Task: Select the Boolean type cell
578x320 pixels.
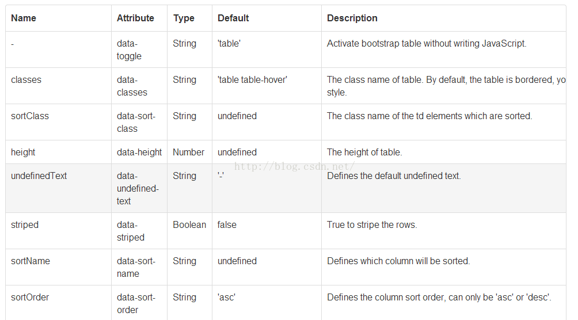Action: (189, 225)
